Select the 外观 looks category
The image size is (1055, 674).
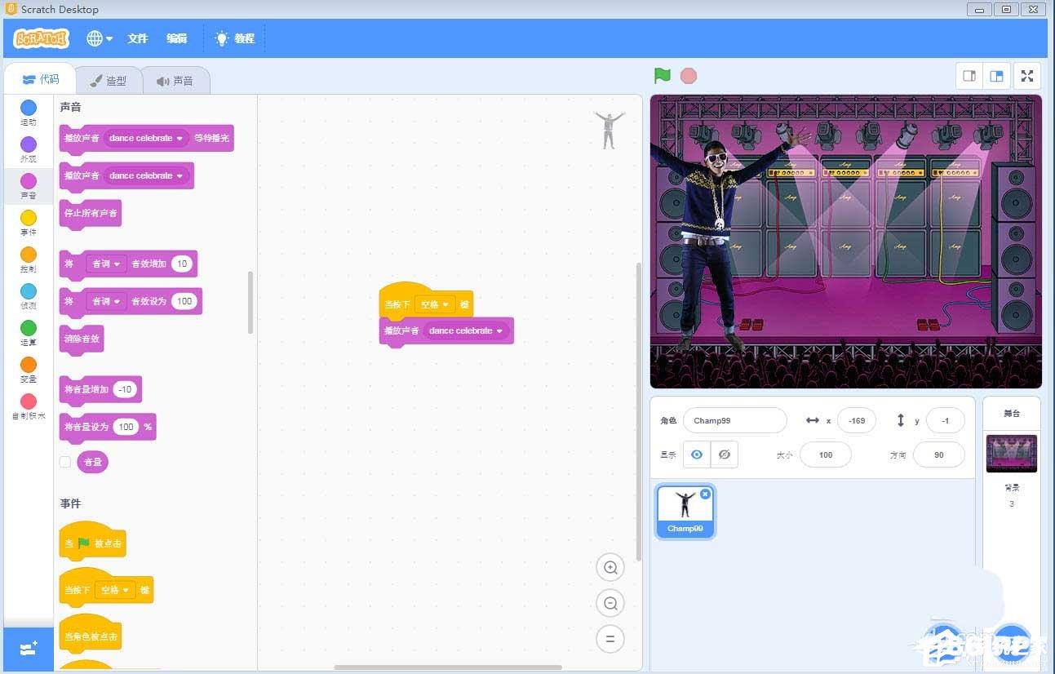click(29, 149)
